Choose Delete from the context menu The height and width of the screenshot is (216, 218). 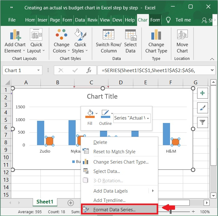pos(119,142)
